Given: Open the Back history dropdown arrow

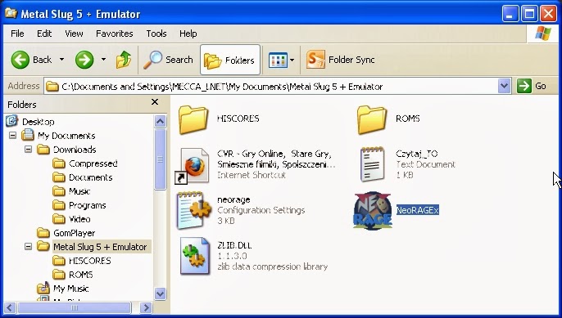Looking at the screenshot, I should (x=61, y=60).
